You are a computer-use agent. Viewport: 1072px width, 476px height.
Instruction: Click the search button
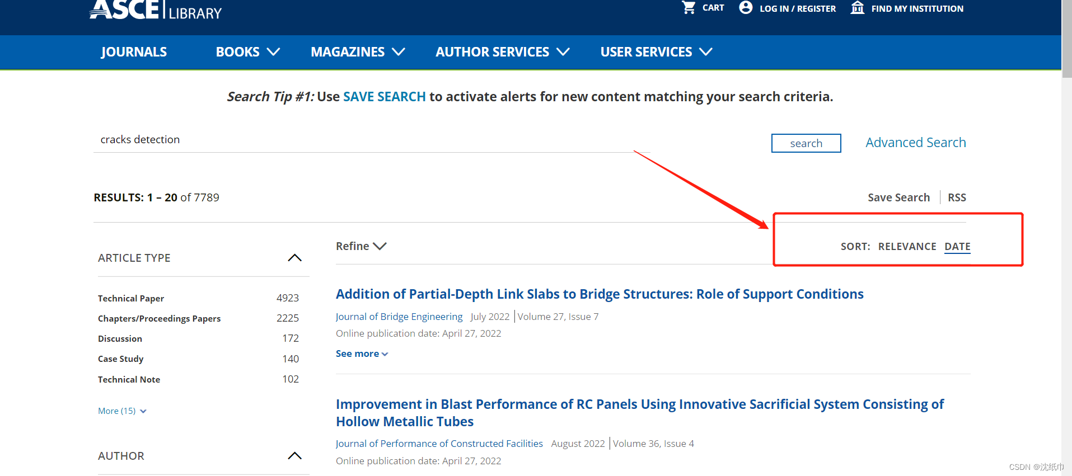[x=806, y=143]
